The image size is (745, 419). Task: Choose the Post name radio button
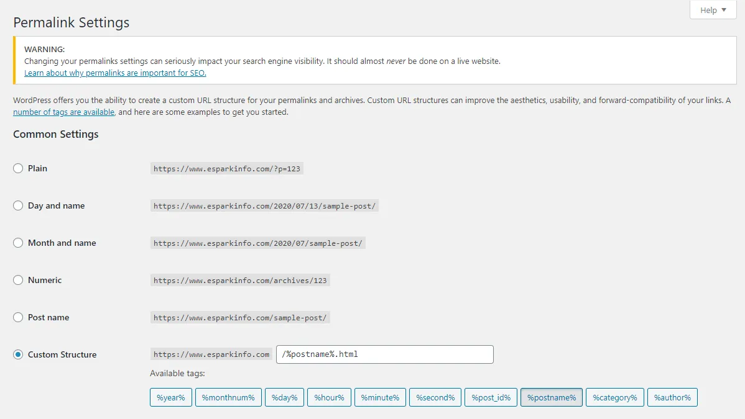[19, 317]
